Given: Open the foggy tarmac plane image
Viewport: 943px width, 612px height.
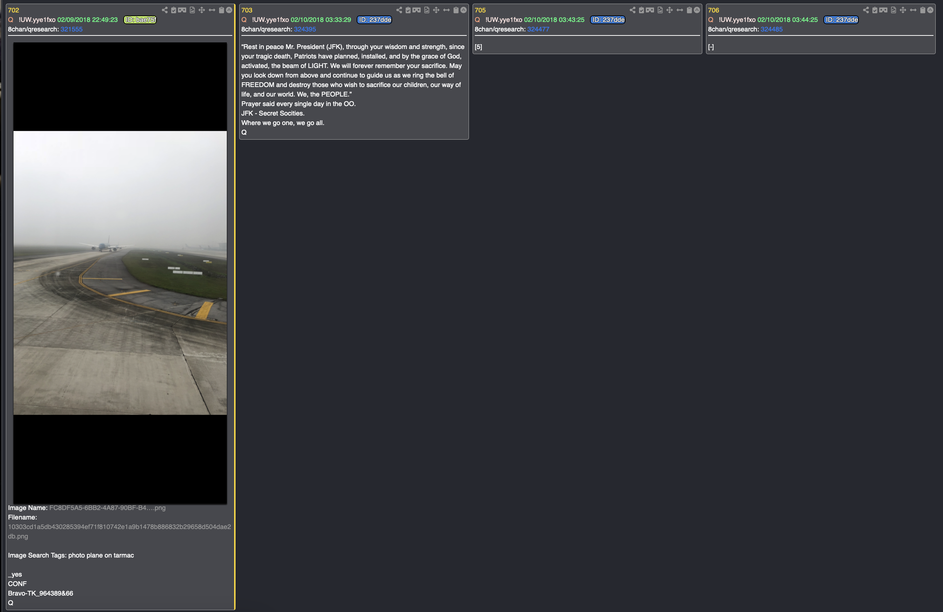Looking at the screenshot, I should [120, 273].
